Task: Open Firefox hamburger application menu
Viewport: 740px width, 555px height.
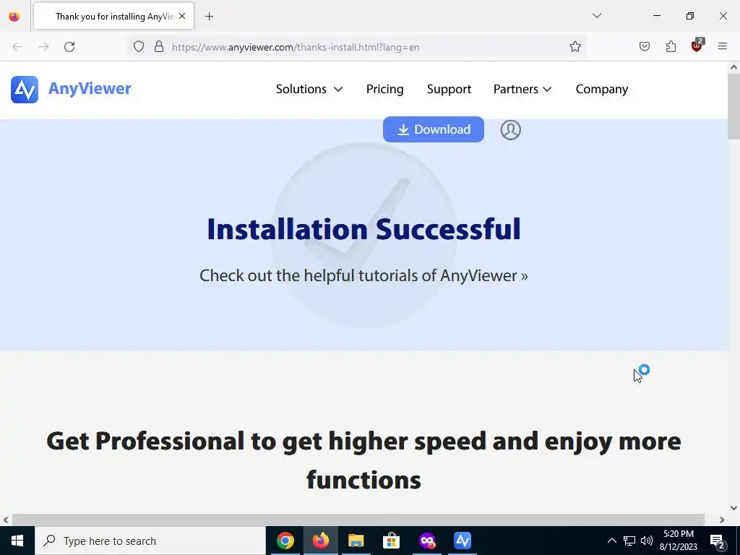Action: pos(723,46)
